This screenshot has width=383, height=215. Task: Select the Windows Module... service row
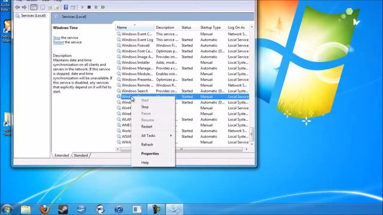(x=183, y=74)
